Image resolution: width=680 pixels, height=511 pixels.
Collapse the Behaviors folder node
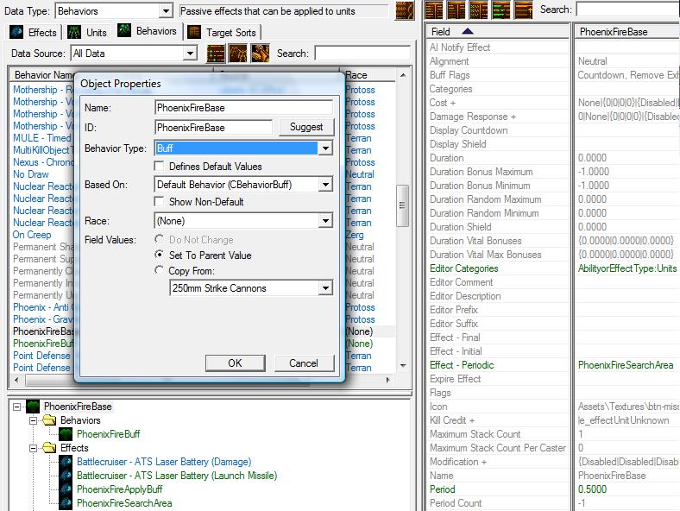[34, 420]
